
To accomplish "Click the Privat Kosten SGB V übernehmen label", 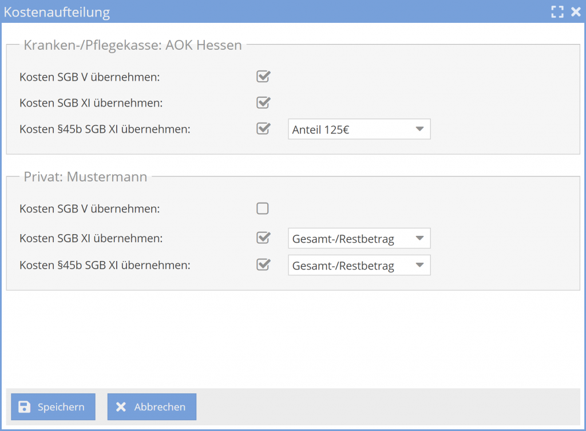I will point(89,209).
